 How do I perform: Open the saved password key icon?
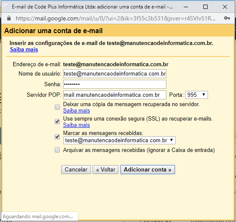(227, 18)
